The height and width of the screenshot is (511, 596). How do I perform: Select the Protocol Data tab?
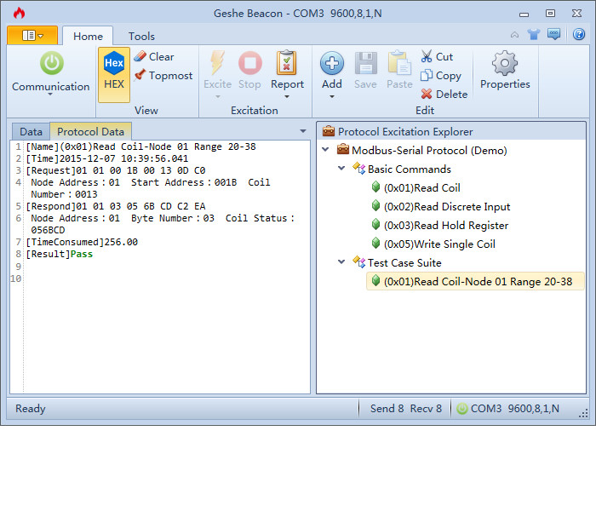click(90, 131)
